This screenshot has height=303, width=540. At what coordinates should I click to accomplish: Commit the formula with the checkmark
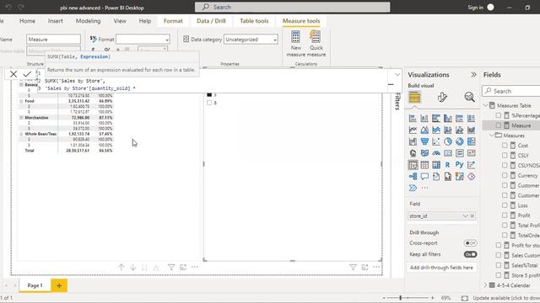point(27,74)
